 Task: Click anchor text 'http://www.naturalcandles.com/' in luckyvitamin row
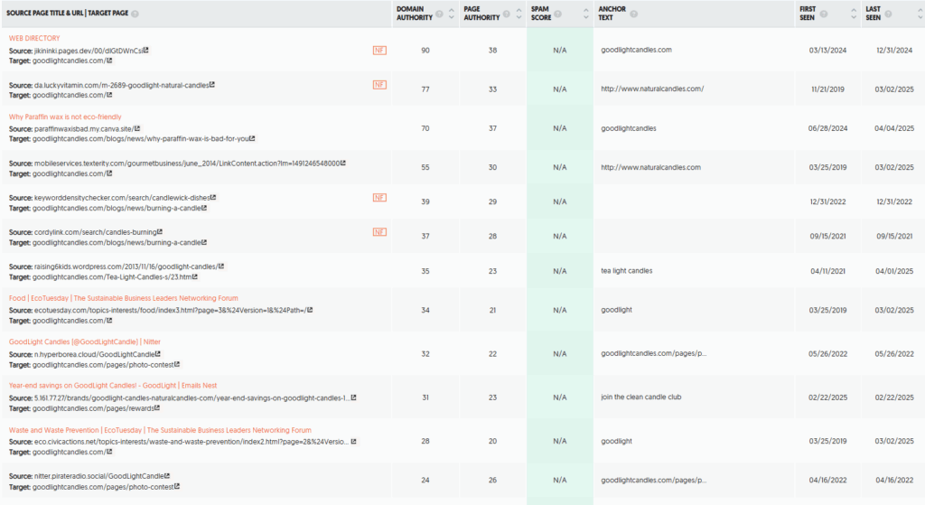652,89
